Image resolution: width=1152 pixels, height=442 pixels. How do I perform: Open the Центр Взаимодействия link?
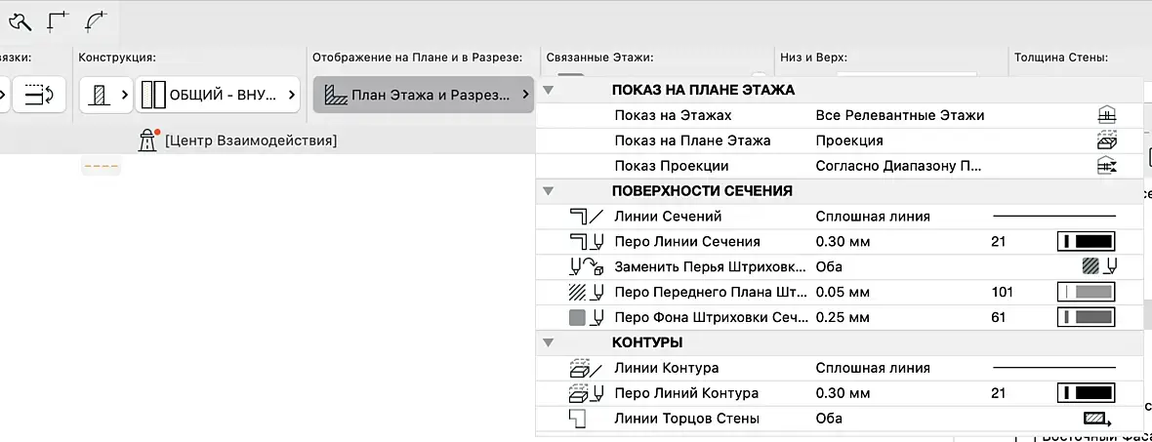pos(250,141)
